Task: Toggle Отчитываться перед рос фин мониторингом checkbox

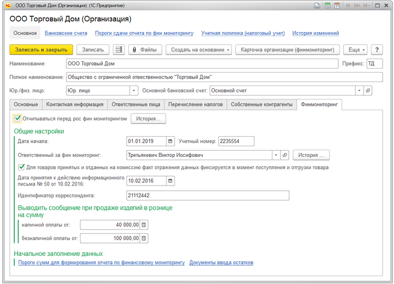Action: tap(18, 119)
